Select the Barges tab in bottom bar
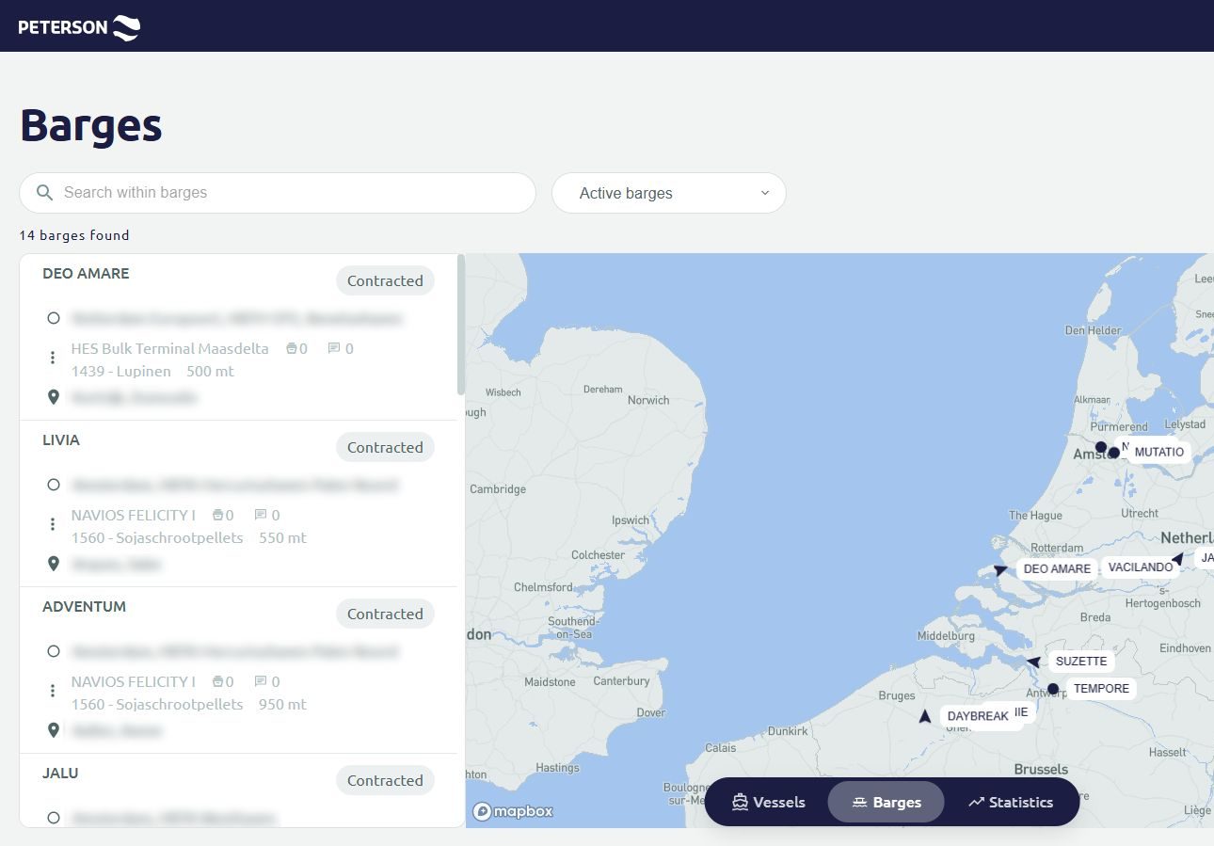Viewport: 1214px width, 846px height. coord(886,803)
